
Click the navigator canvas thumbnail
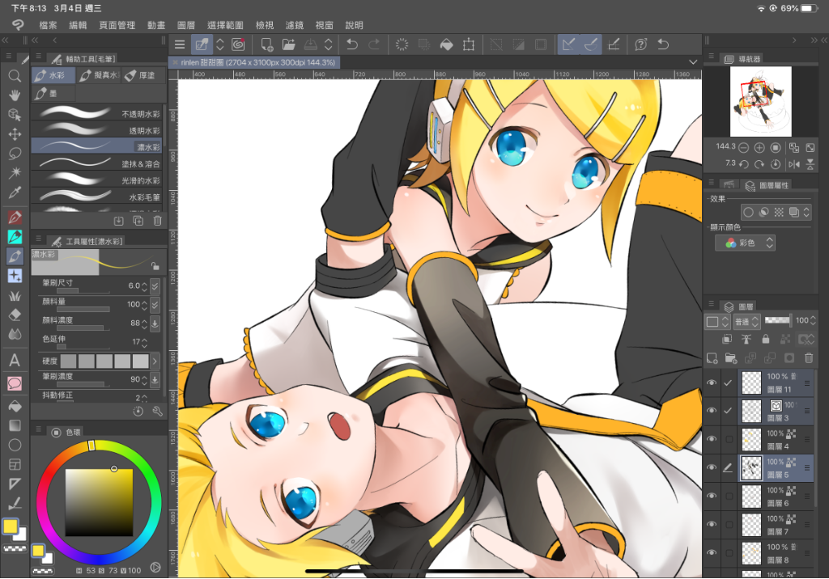pyautogui.click(x=761, y=101)
